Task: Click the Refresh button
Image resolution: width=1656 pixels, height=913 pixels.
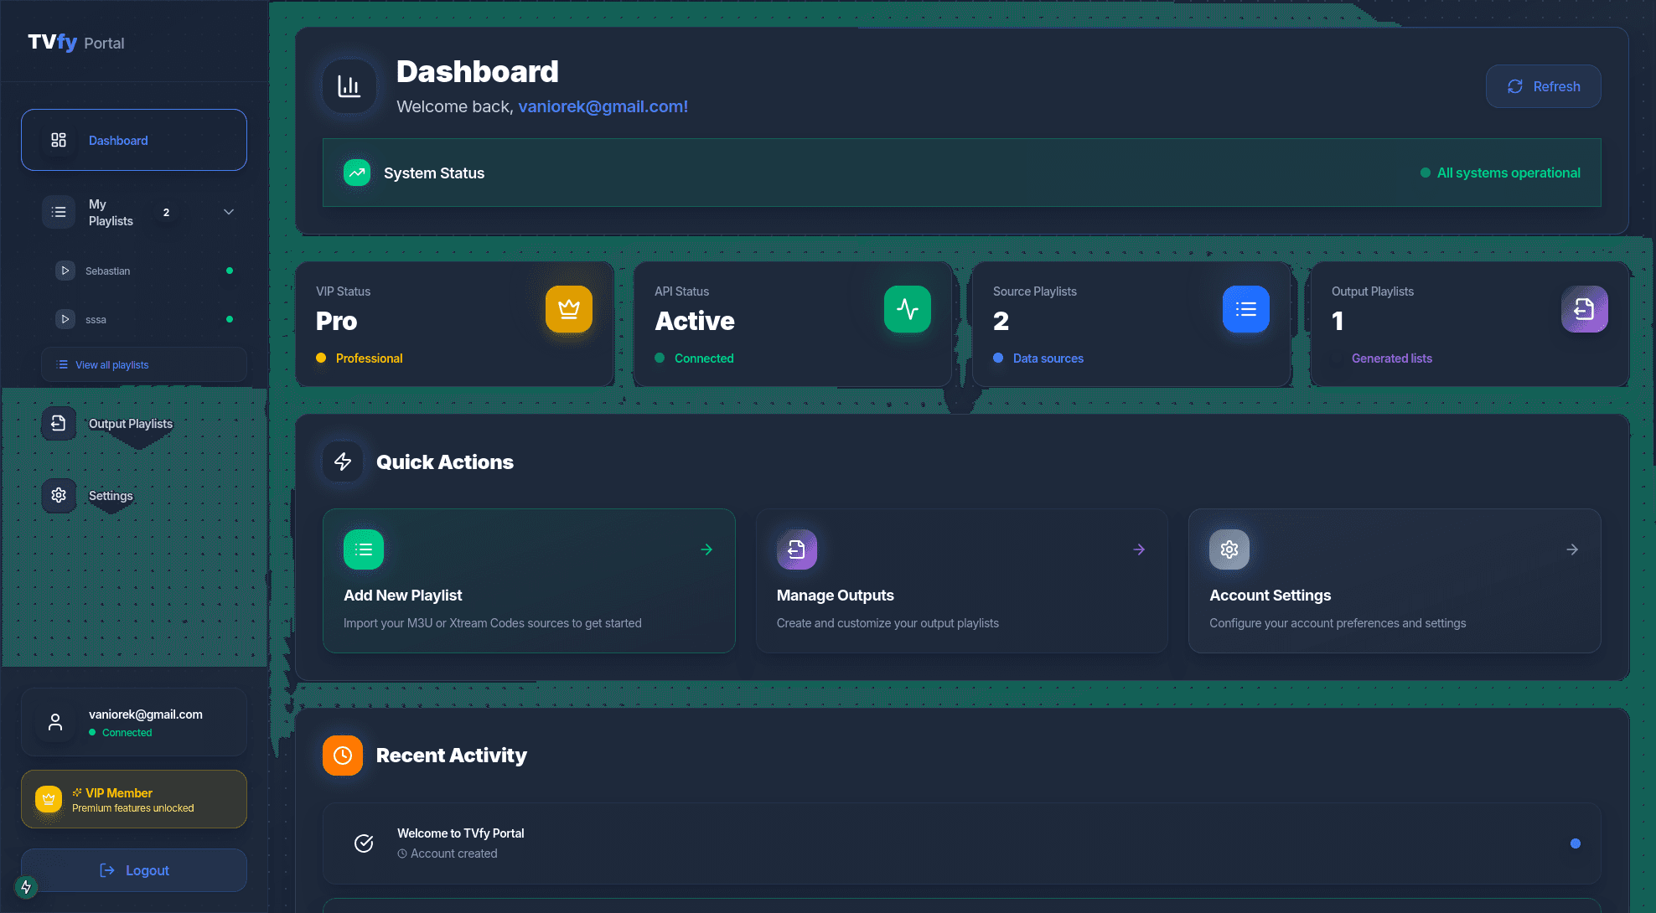Action: [x=1543, y=86]
